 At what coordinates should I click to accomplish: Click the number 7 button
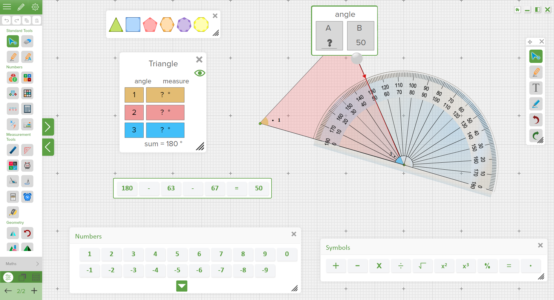click(x=221, y=254)
